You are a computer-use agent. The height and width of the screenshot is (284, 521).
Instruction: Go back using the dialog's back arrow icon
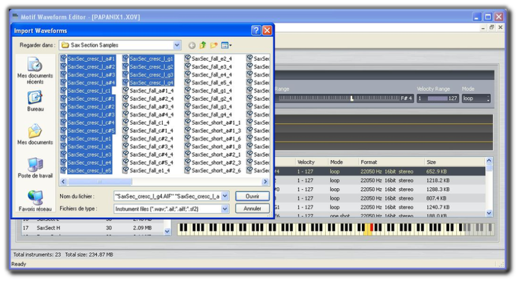pyautogui.click(x=192, y=45)
